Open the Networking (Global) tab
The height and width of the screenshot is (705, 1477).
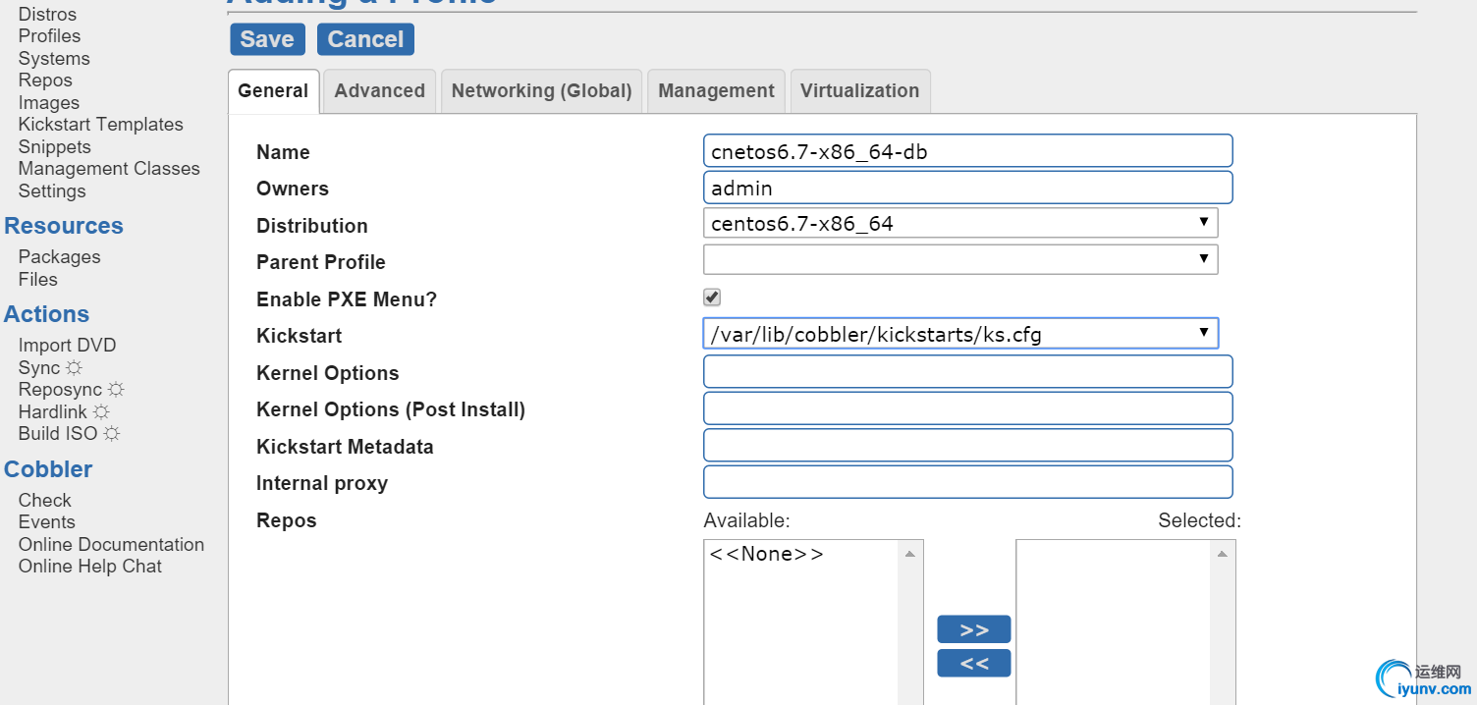(x=541, y=91)
